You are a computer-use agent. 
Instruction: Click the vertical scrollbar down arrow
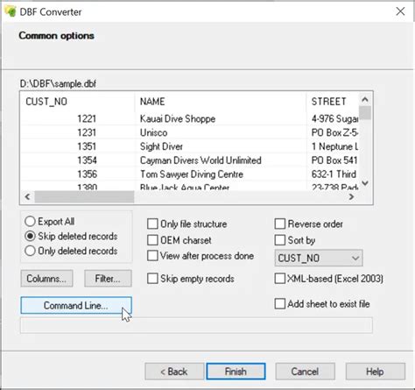pos(365,183)
